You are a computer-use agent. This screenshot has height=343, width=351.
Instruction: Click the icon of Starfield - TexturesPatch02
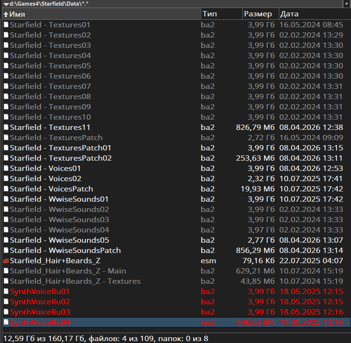tap(6, 158)
